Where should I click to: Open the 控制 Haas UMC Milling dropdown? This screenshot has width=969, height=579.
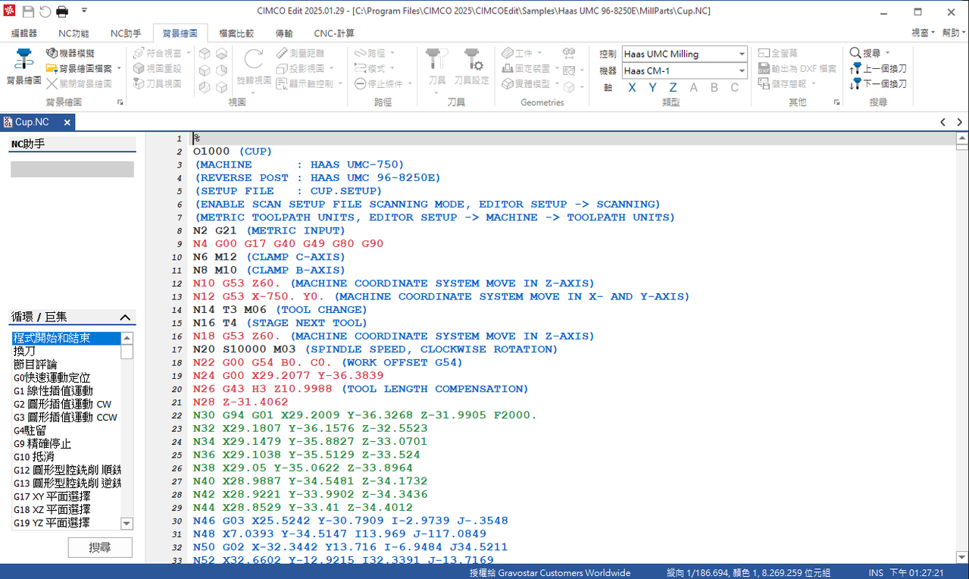tap(742, 54)
